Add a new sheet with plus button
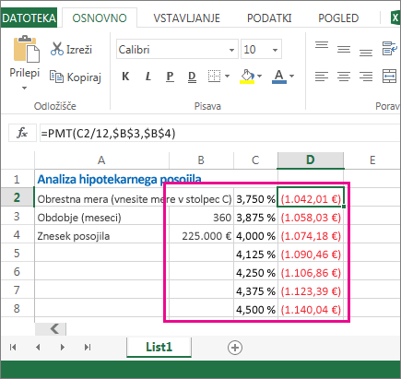Screen dimensions: 401x379 pos(235,348)
